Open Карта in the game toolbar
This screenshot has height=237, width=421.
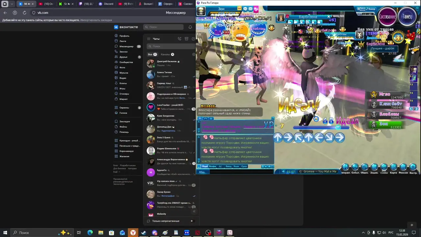[394, 167]
